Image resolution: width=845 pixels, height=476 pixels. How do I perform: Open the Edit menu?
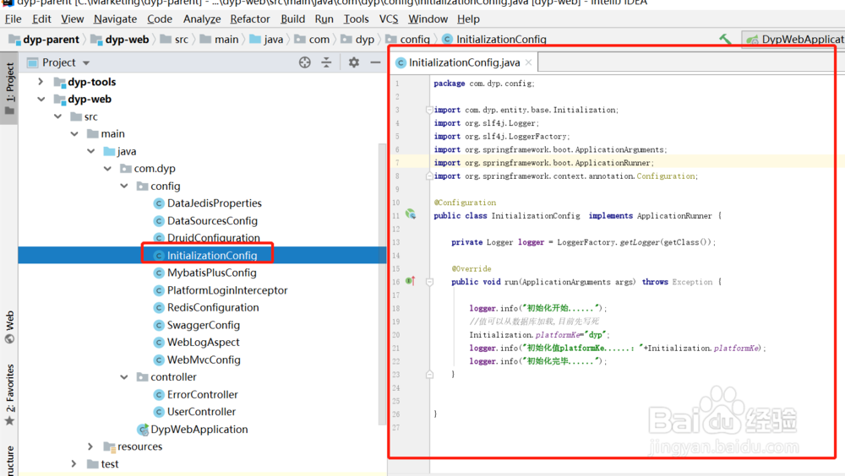tap(41, 19)
